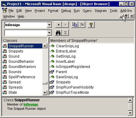Click the details pane scroll up arrow
This screenshot has height=118, width=136.
pyautogui.click(x=130, y=100)
